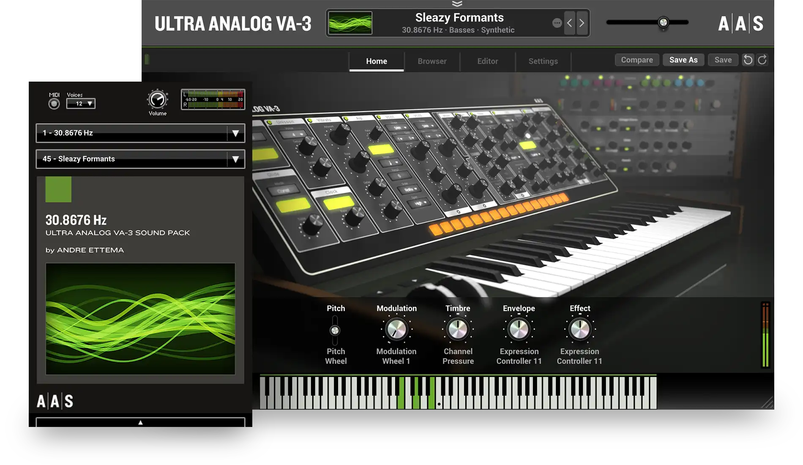Go to previous preset with left arrow
803x465 pixels.
pos(569,23)
